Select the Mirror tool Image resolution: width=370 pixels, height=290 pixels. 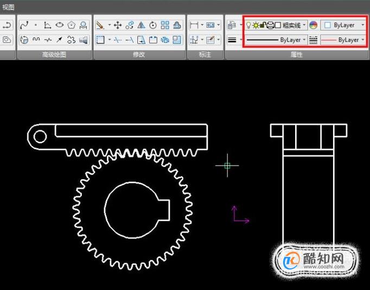coord(141,25)
